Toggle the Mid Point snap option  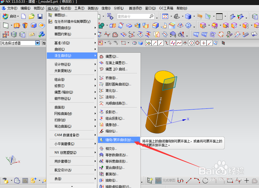(x=161, y=43)
